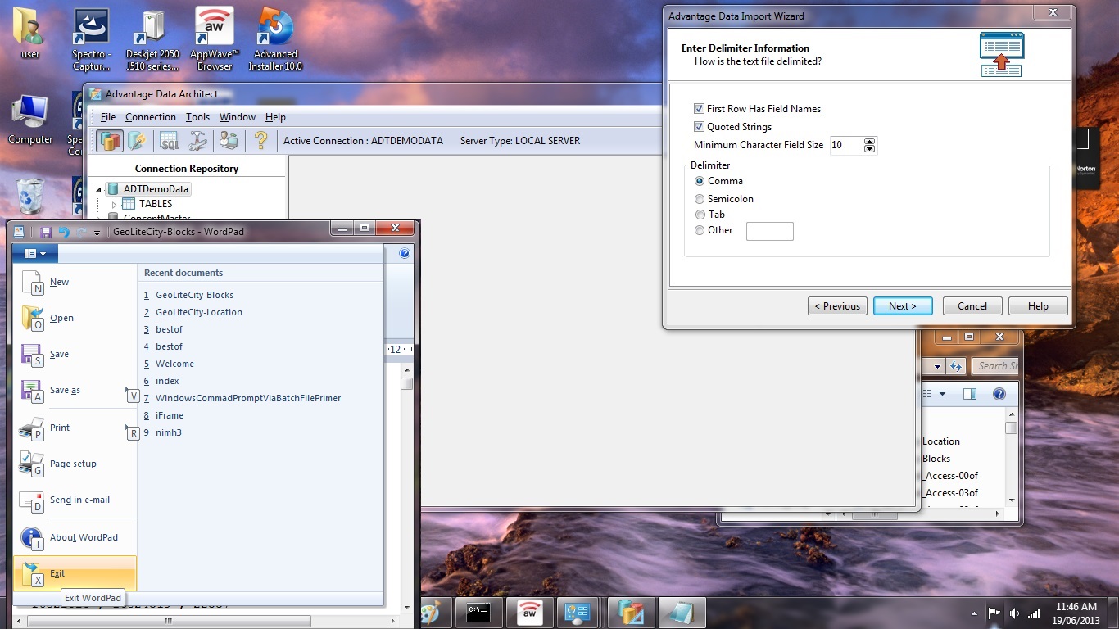This screenshot has height=629, width=1119.
Task: Click the yellow question mark help icon
Action: 260,141
